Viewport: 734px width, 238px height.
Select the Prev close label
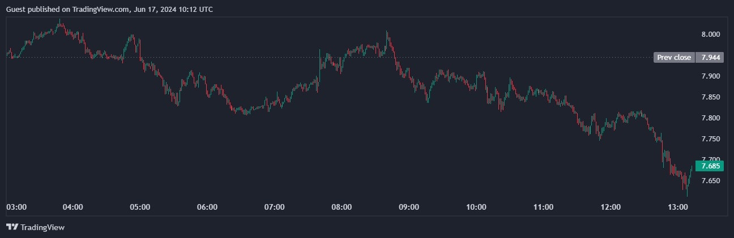[674, 57]
